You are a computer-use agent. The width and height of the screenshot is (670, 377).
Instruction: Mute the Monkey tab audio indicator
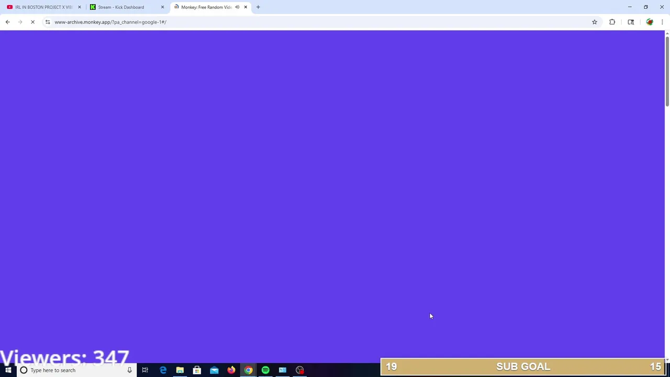pos(237,7)
